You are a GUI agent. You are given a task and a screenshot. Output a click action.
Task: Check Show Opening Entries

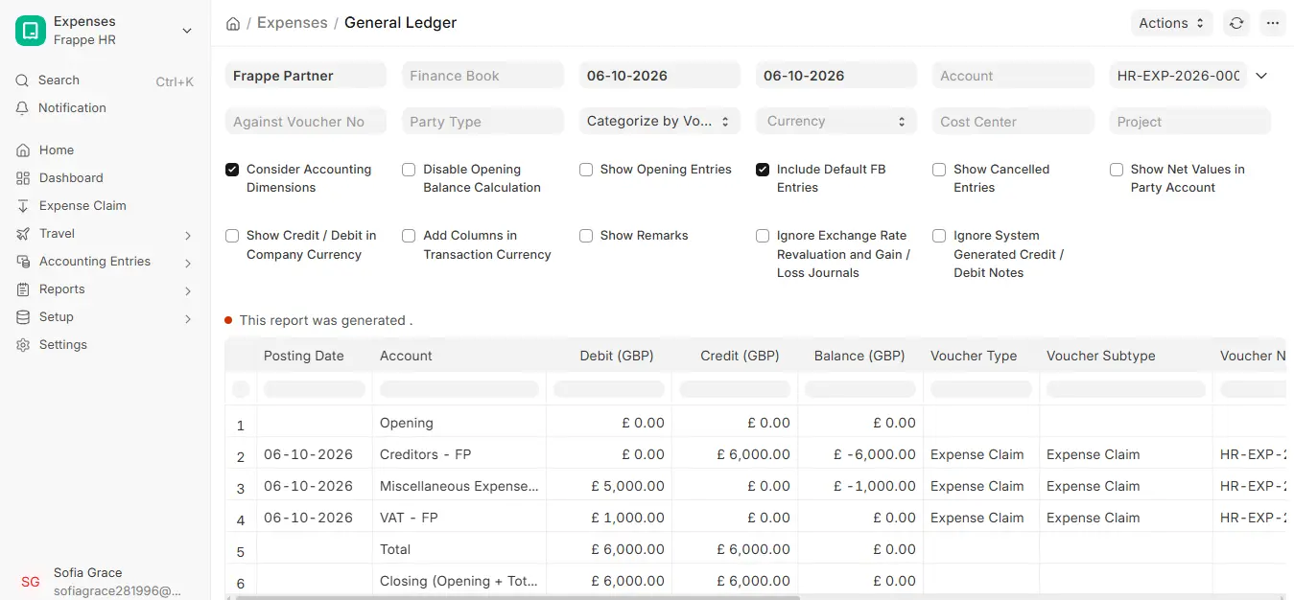coord(586,170)
